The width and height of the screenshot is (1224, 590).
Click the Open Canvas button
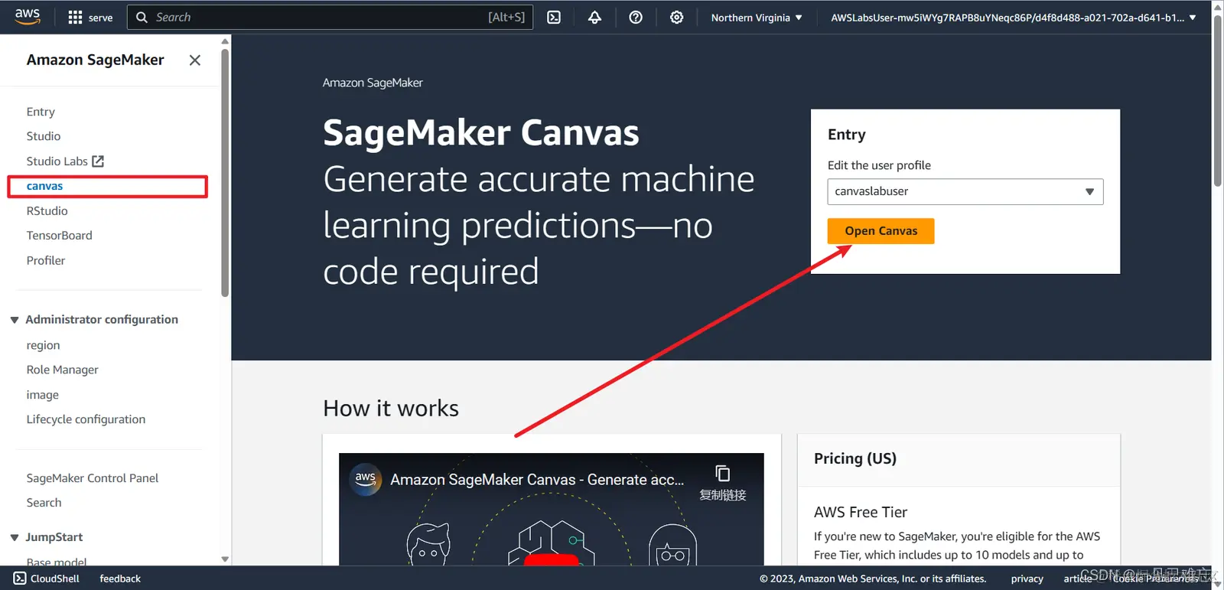(x=881, y=231)
